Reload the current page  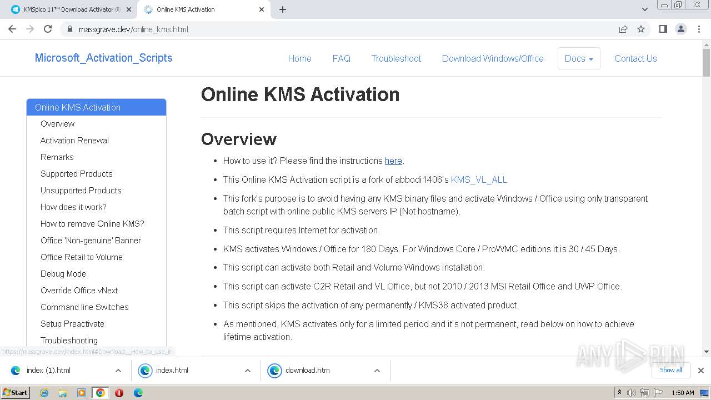coord(48,29)
